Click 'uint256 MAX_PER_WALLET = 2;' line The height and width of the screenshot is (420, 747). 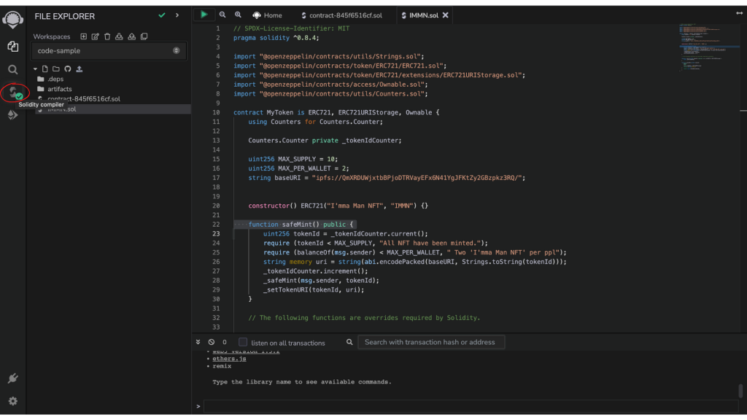click(x=298, y=168)
